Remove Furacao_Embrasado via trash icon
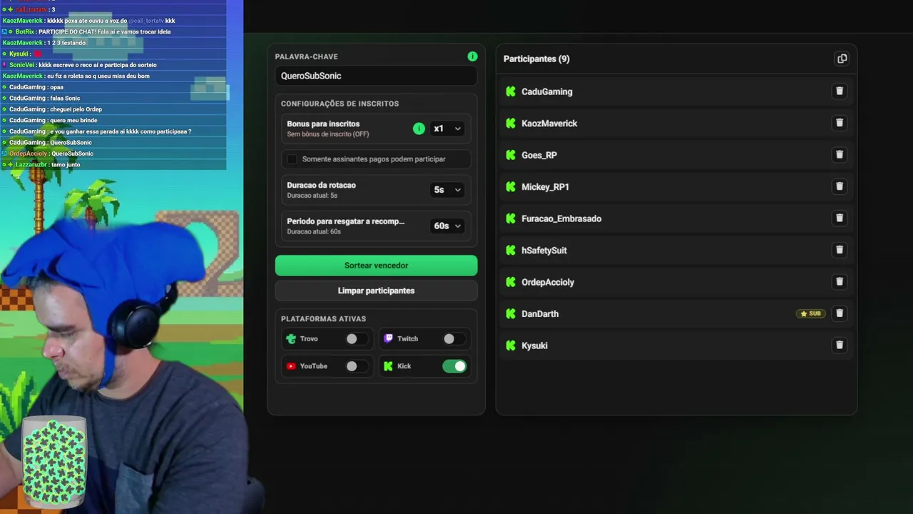Image resolution: width=913 pixels, height=514 pixels. click(x=840, y=218)
